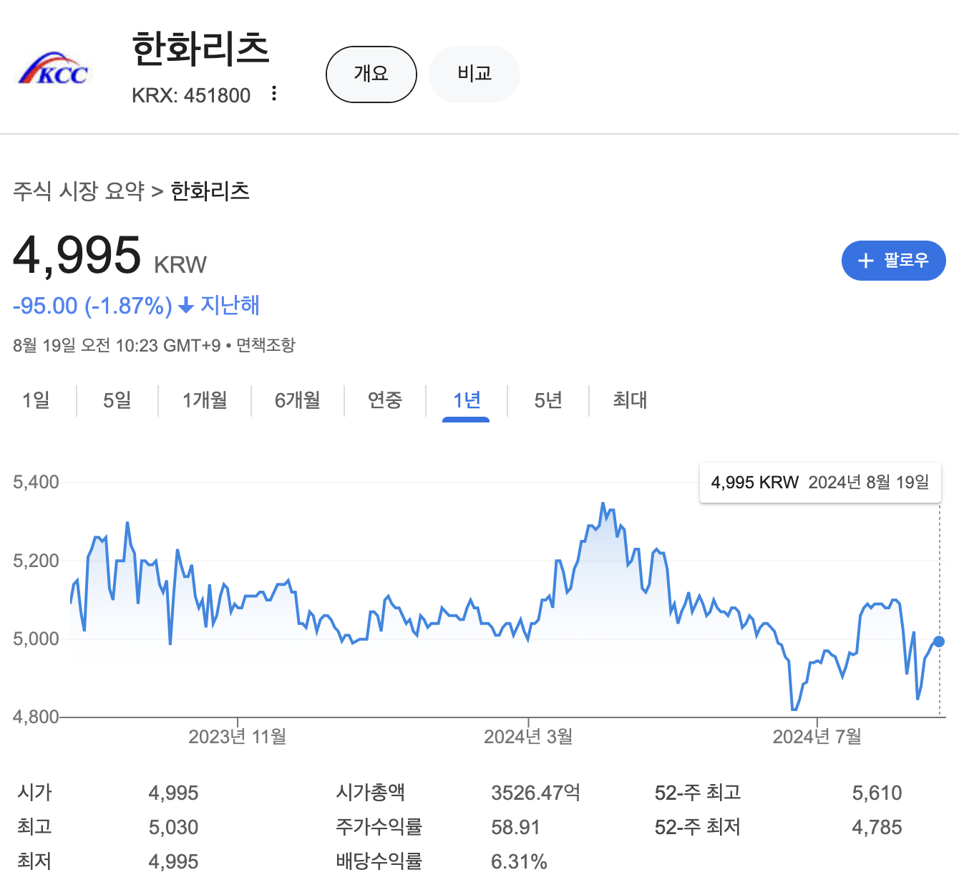Click the 2024년 3월 axis label
The height and width of the screenshot is (885, 959).
(x=528, y=737)
